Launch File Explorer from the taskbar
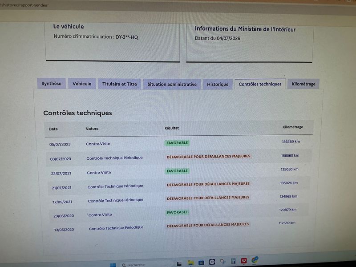This screenshot has height=267, width=356. 190,263
